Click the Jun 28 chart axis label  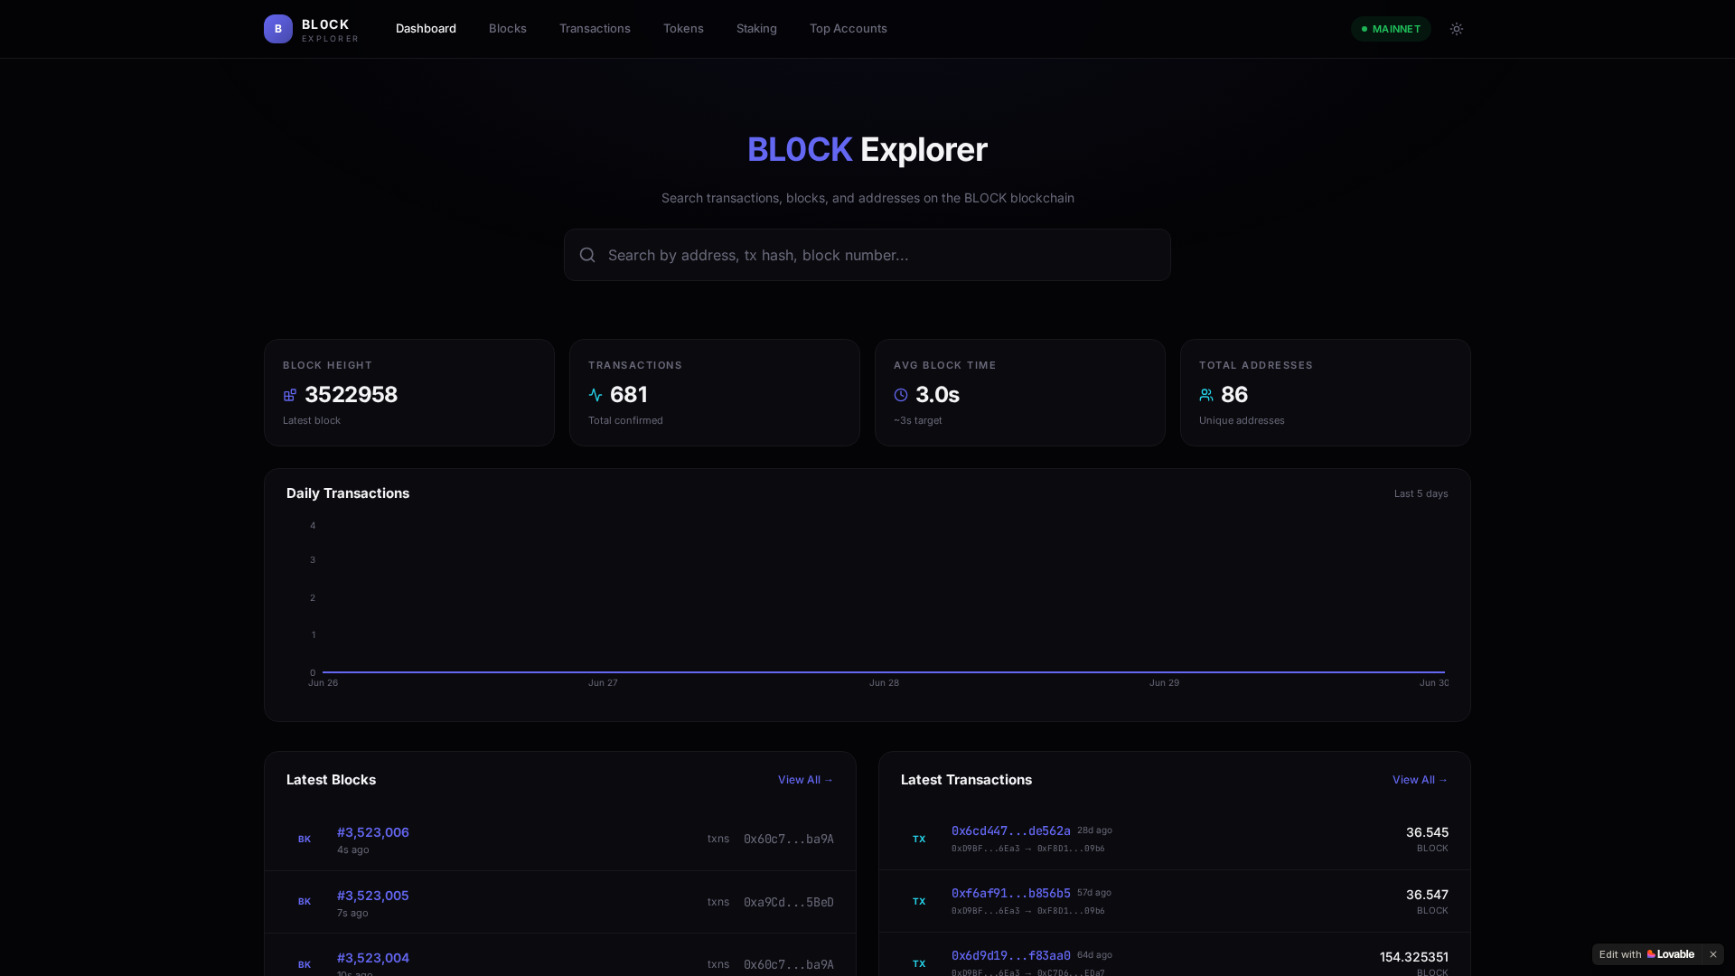884,683
